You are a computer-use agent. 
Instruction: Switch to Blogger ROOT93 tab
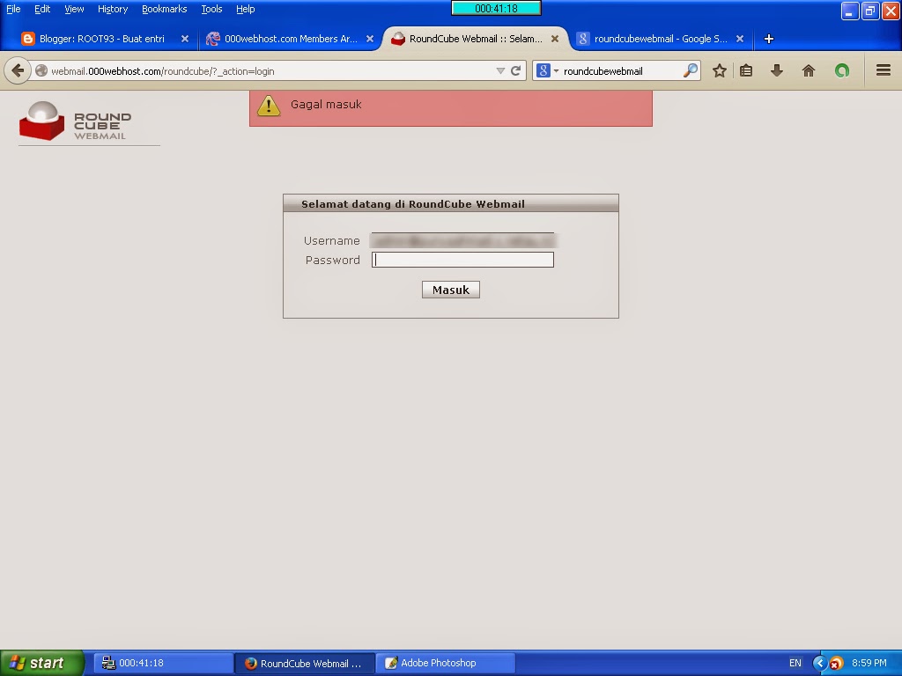(100, 39)
